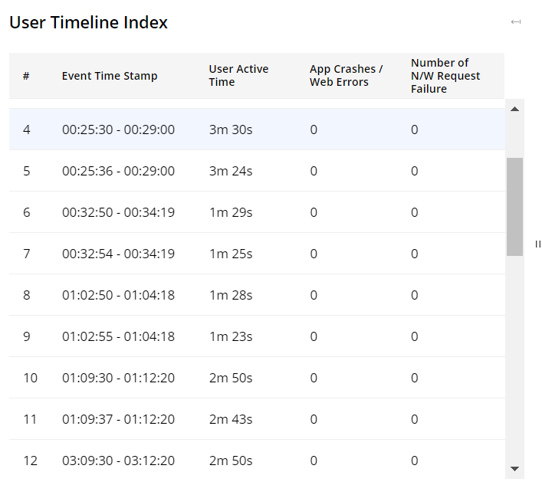Screen dimensions: 542x495
Task: Click the scrollbar up arrow
Action: point(514,109)
